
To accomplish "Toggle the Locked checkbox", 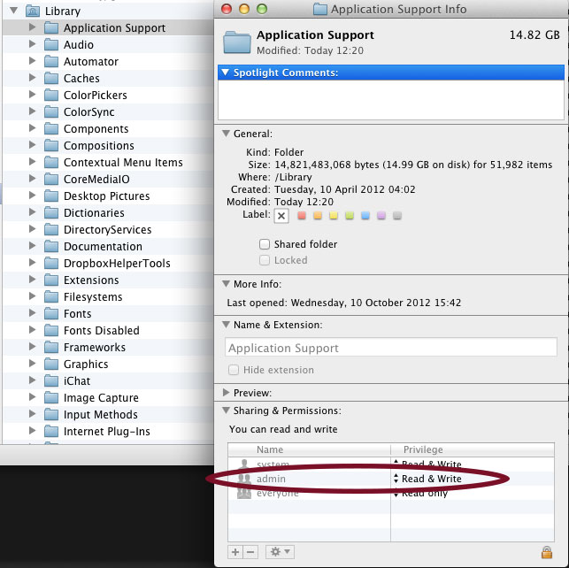I will (265, 260).
